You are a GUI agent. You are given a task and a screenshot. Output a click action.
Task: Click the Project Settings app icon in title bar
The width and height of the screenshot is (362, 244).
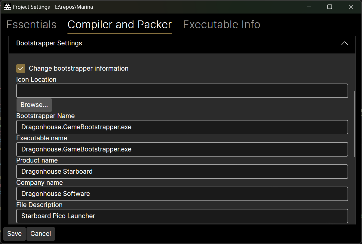tap(7, 7)
